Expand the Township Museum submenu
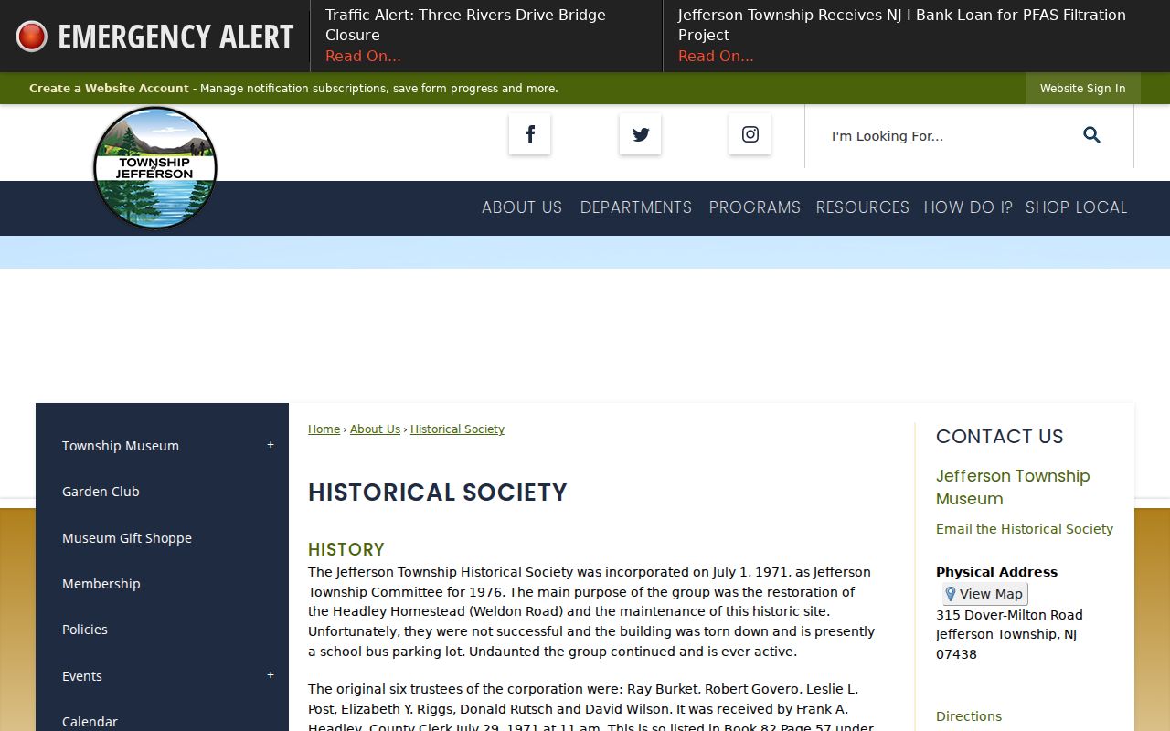 [x=271, y=445]
